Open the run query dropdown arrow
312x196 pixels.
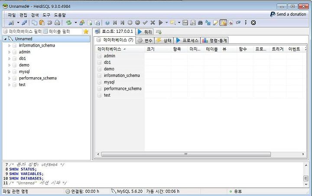coord(167,22)
